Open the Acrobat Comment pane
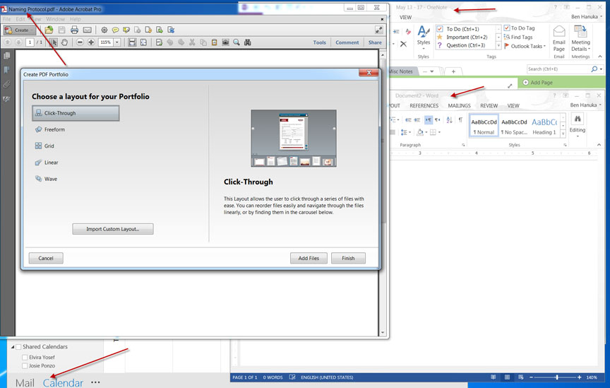610x388 pixels. click(347, 42)
